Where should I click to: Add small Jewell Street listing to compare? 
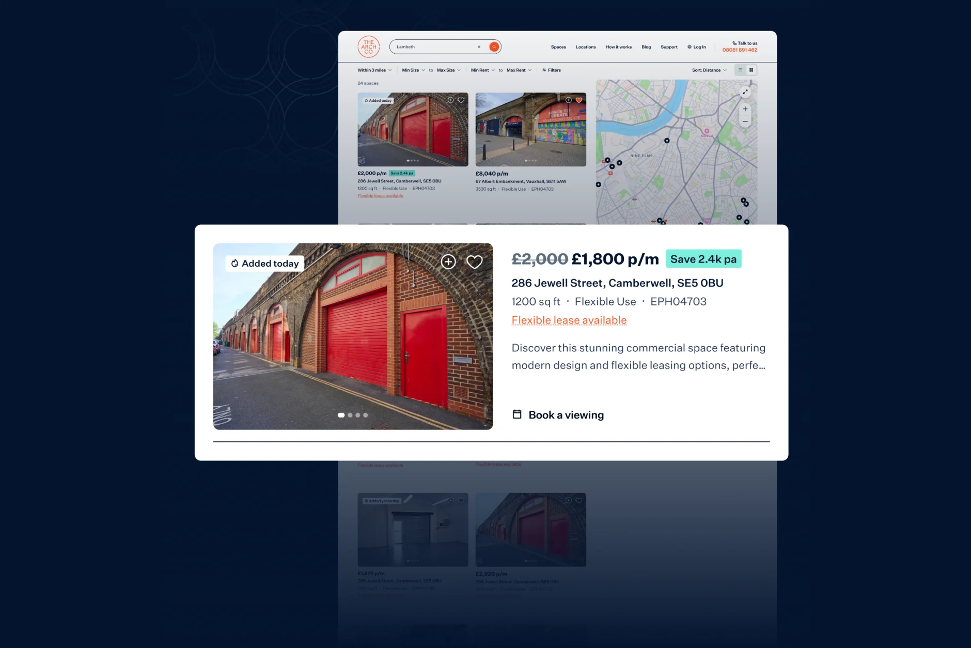(450, 100)
